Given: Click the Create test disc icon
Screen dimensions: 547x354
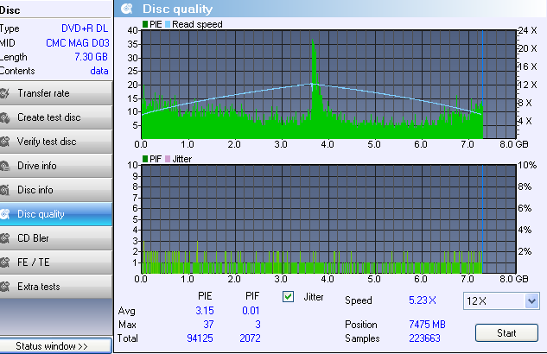Looking at the screenshot, I should [x=7, y=117].
